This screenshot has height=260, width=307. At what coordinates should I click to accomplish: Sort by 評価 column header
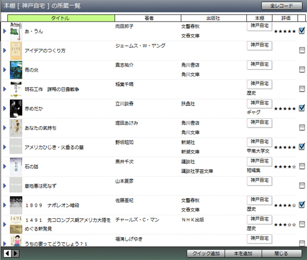(x=285, y=18)
